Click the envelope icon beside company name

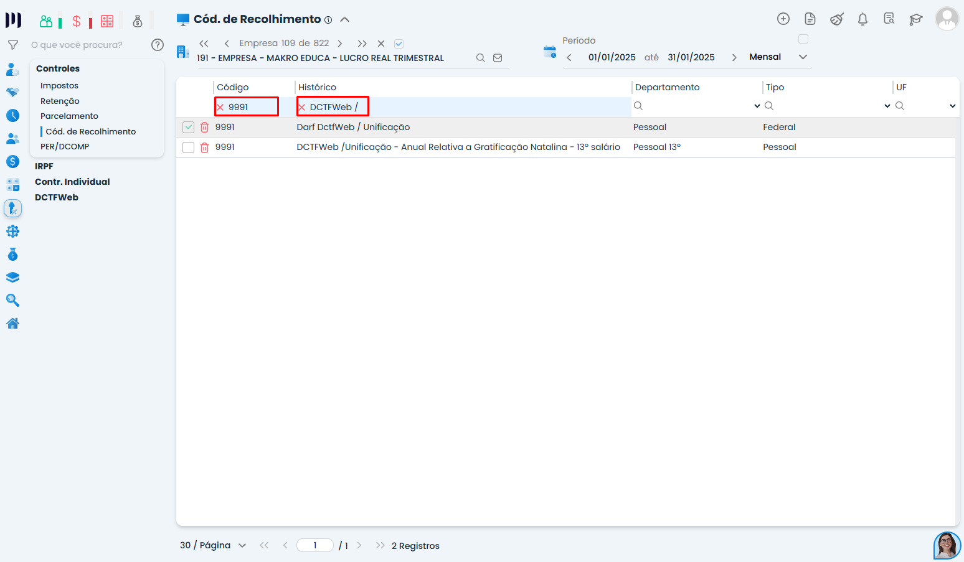pos(498,58)
